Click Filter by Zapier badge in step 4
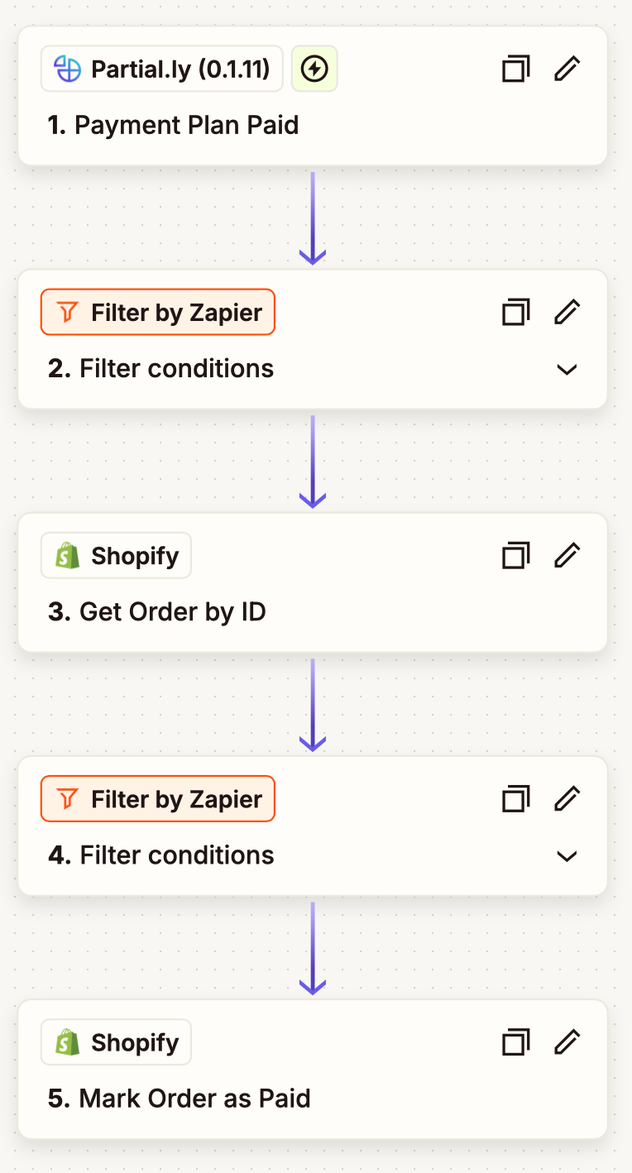 pos(158,798)
